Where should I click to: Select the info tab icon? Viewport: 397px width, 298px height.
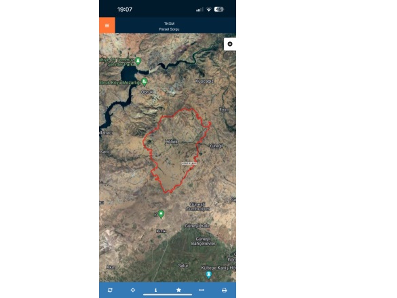coord(155,290)
